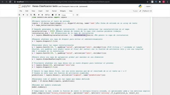Open the Widgets menu

click(63, 11)
